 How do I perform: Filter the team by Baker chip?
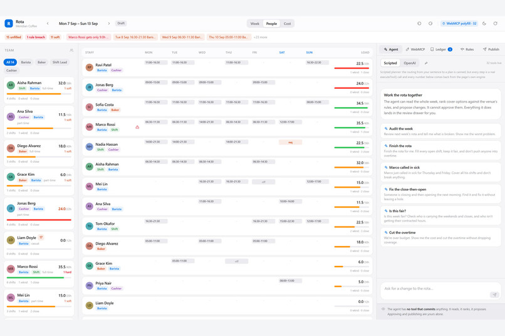(x=41, y=62)
